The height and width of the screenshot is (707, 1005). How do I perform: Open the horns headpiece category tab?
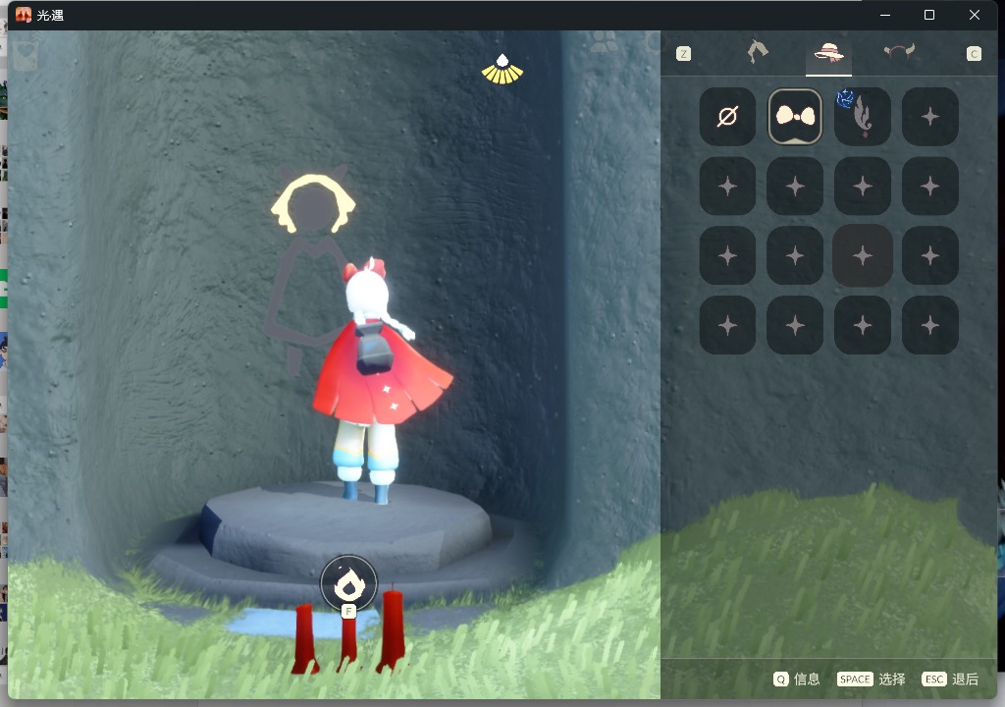(899, 51)
